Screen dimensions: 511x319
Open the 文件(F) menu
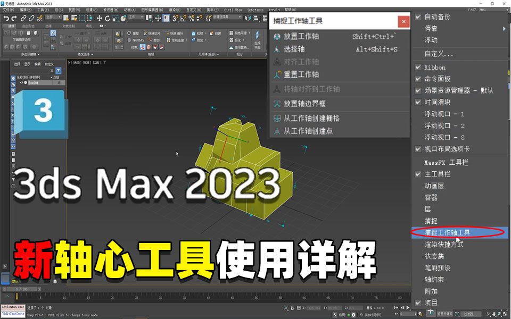(8, 10)
